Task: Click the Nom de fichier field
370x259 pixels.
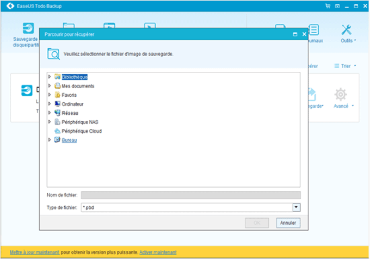Action: tap(190, 195)
